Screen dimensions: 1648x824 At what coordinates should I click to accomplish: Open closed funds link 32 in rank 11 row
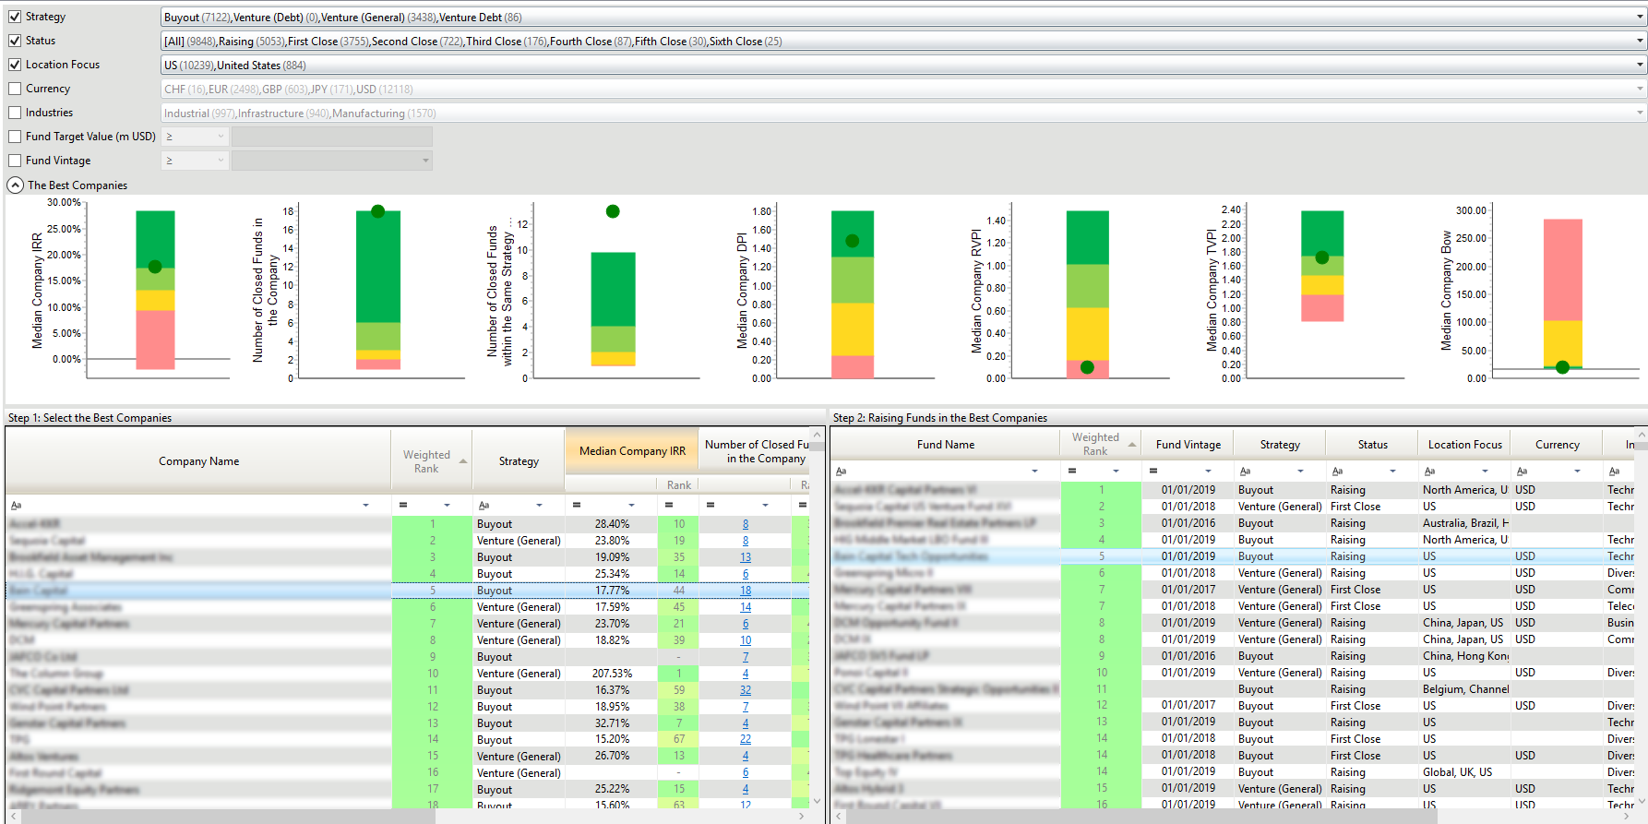click(746, 690)
